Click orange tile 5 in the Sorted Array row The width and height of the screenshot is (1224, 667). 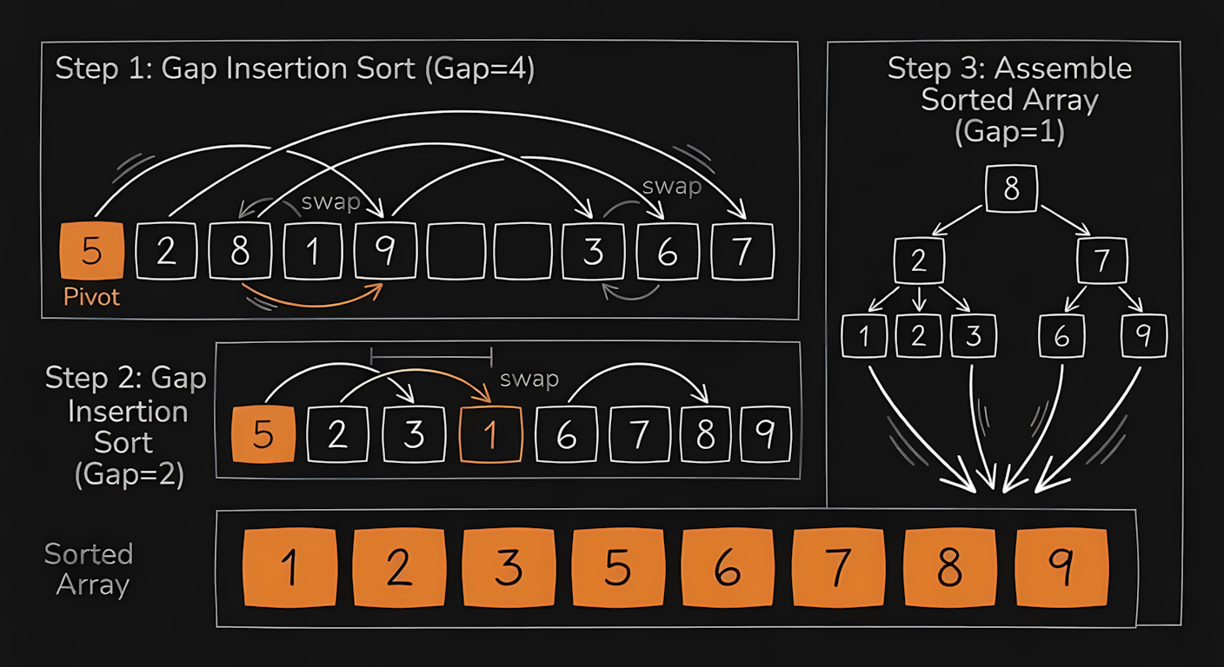(617, 568)
